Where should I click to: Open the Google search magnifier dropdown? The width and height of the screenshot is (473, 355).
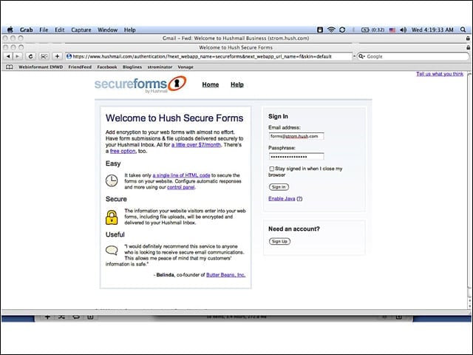click(361, 56)
